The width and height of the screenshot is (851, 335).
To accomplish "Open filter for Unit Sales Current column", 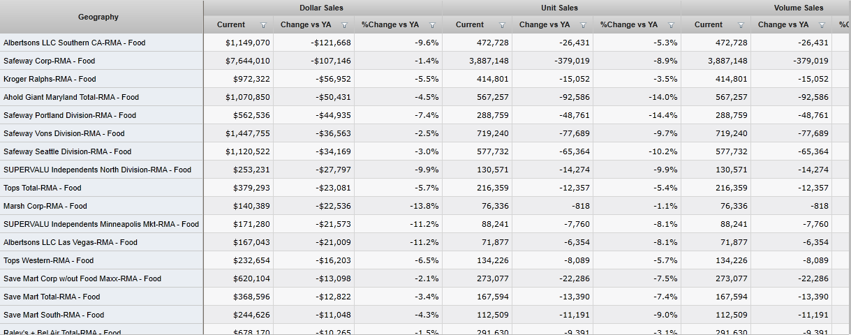I will (502, 25).
